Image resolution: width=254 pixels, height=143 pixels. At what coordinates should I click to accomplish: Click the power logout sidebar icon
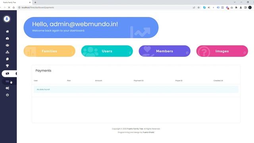(x=7, y=95)
